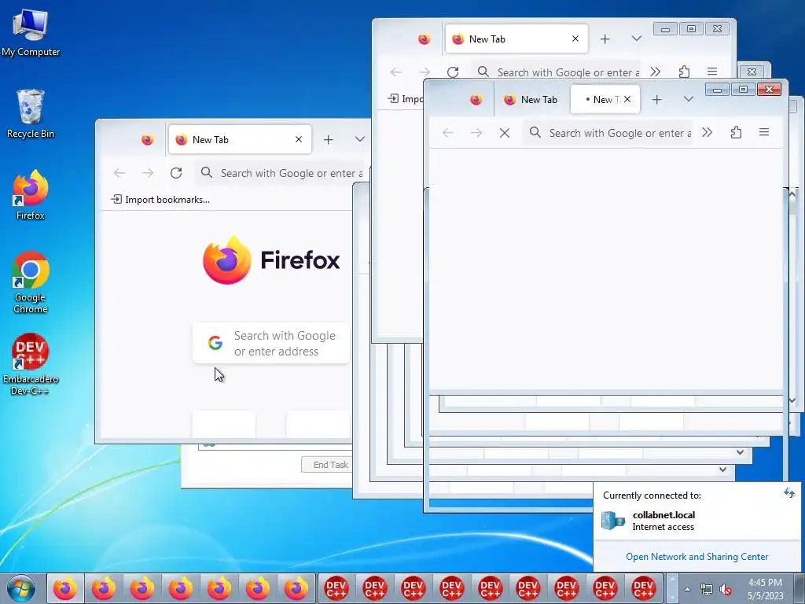
Task: Reload the page in the Firefox-logo window
Action: pos(176,173)
